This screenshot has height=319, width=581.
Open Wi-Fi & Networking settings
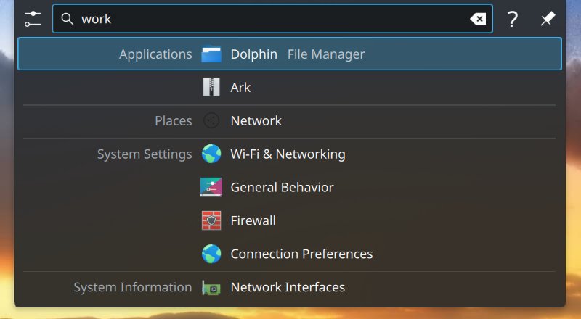point(288,154)
